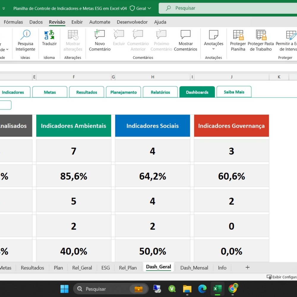Viewport: 297px width, 297px height.
Task: Switch to Dash_Mensal sheet tab
Action: click(194, 268)
